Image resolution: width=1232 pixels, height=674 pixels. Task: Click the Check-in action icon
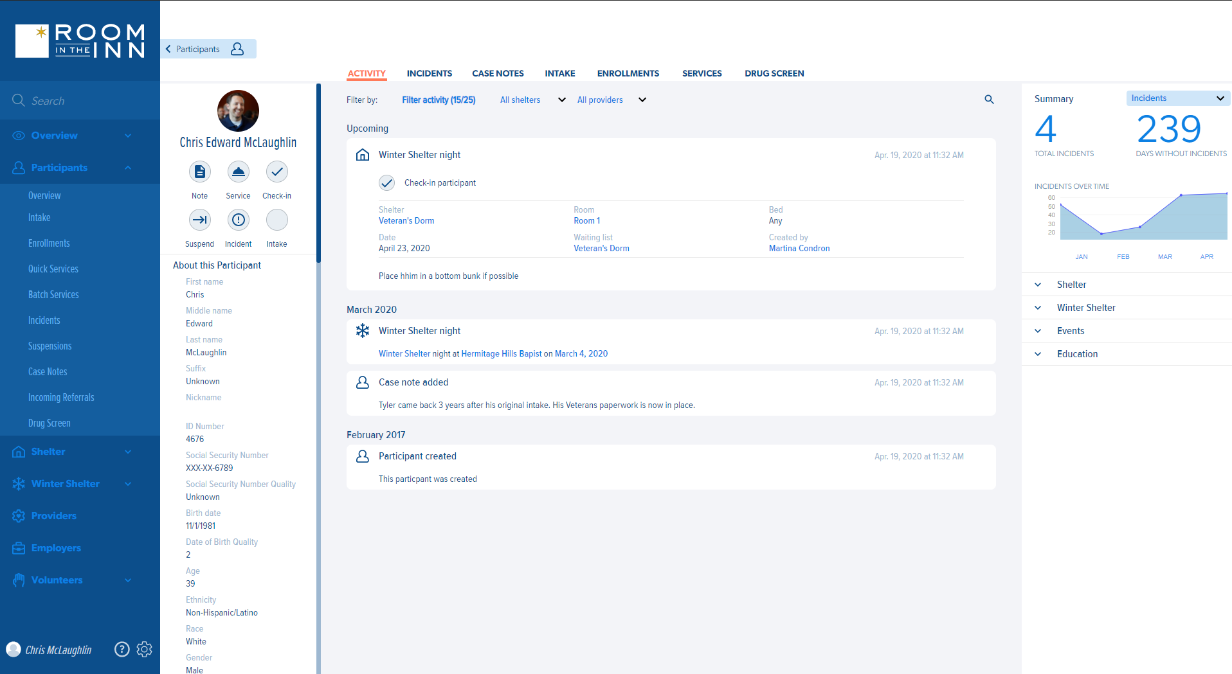pos(276,172)
